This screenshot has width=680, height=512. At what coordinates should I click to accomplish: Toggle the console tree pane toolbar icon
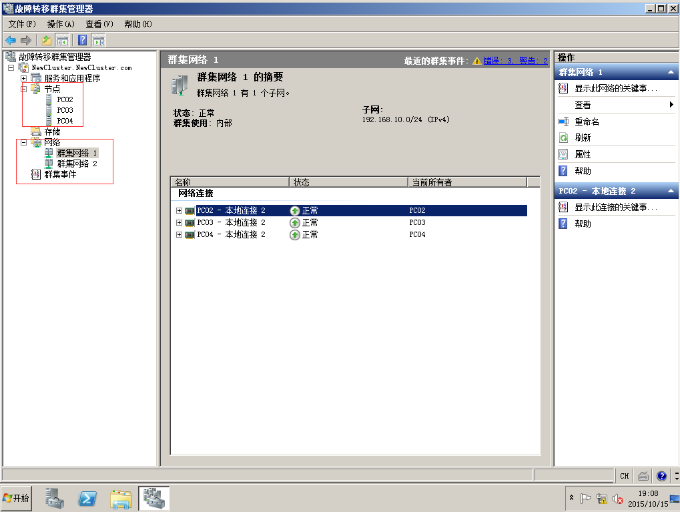click(63, 40)
